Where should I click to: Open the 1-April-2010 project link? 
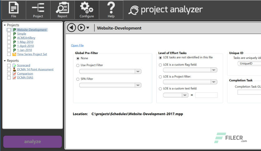[x=25, y=46]
